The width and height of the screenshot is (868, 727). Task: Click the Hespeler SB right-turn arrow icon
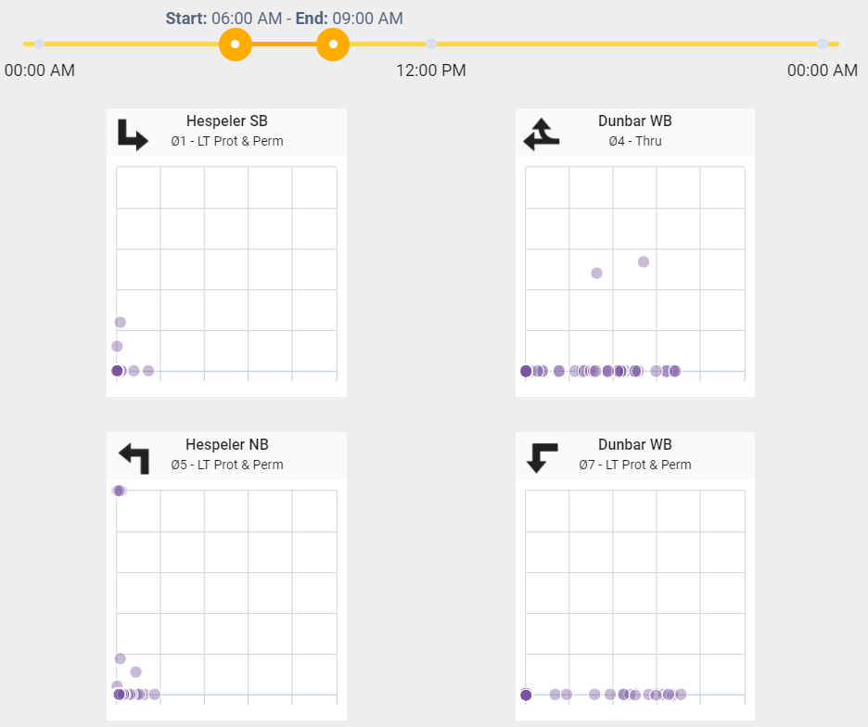(x=134, y=133)
